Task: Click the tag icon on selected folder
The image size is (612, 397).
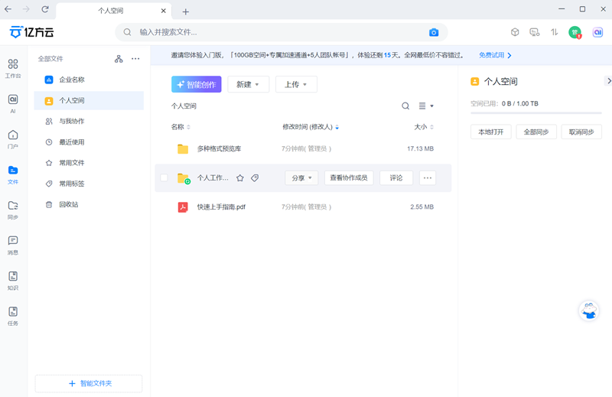Action: point(255,178)
